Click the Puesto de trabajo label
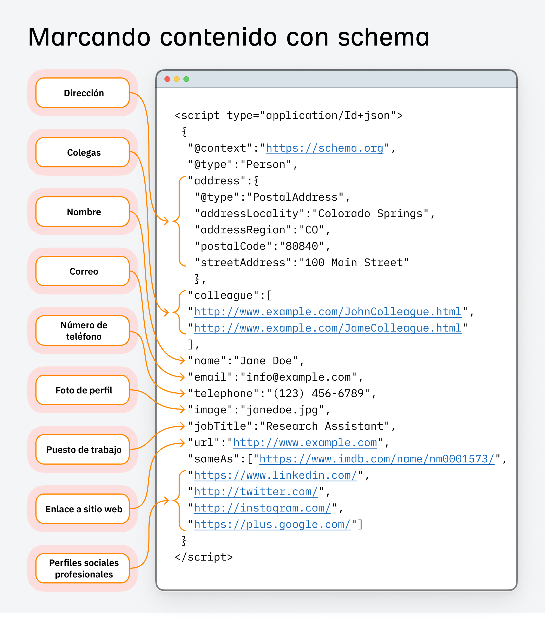Viewport: 545px width, 626px height. pos(84,450)
